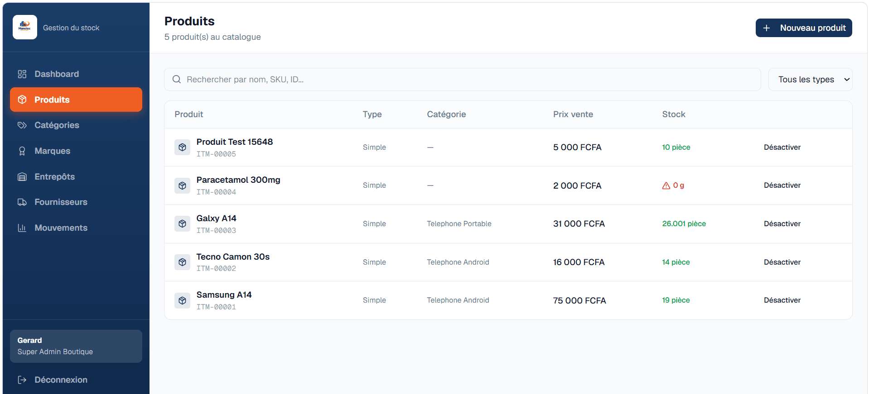The image size is (869, 394).
Task: Click the Catégories tag icon
Action: point(22,125)
